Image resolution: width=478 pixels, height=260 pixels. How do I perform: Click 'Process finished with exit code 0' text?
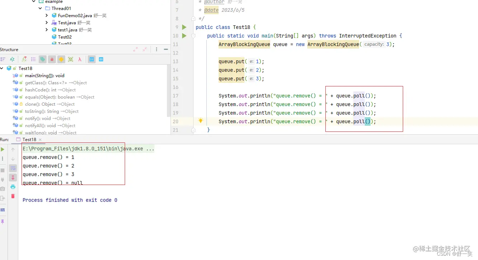point(70,200)
